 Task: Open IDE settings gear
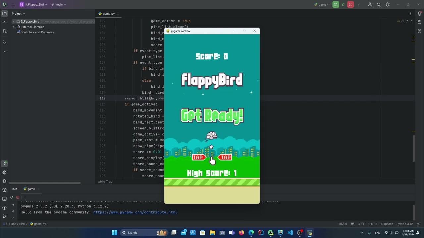coord(388,4)
